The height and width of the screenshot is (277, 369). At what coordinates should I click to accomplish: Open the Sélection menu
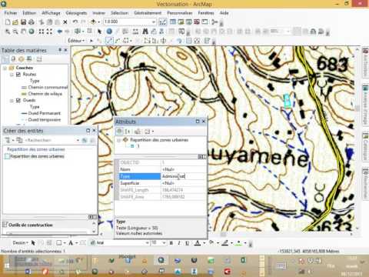click(x=119, y=13)
